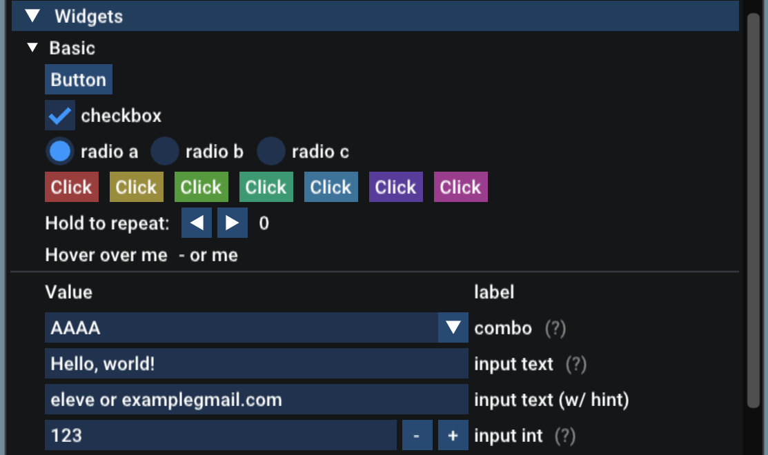The height and width of the screenshot is (455, 768).
Task: Click the magenta Click button
Action: point(460,186)
